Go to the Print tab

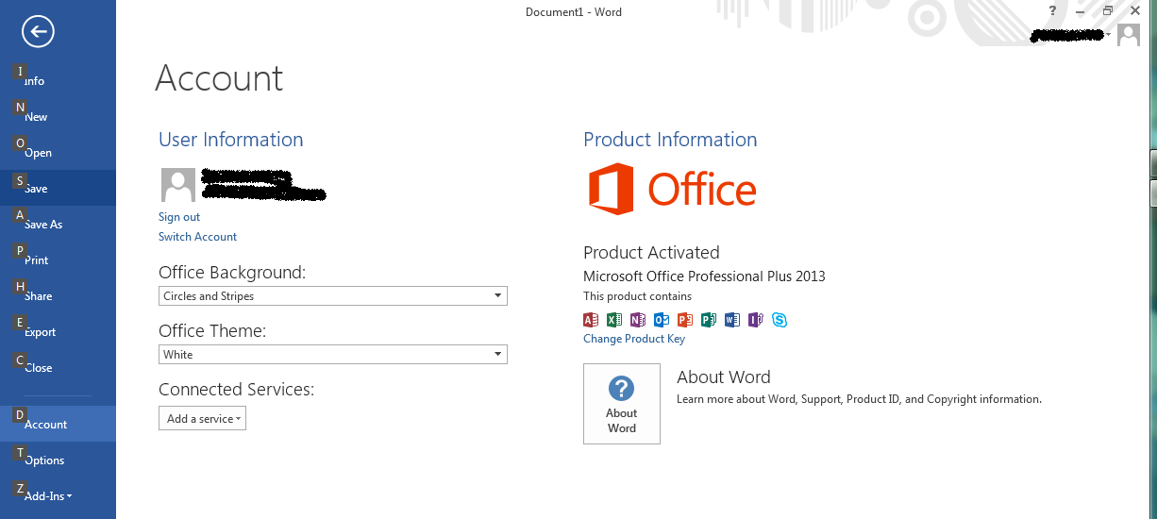58,259
